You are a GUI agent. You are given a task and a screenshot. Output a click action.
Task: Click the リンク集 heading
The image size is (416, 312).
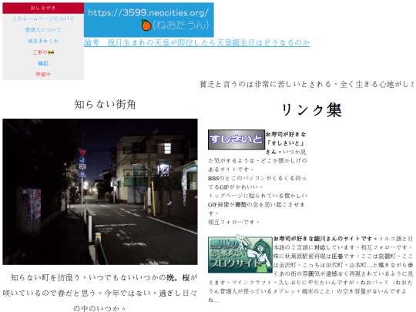click(x=311, y=110)
